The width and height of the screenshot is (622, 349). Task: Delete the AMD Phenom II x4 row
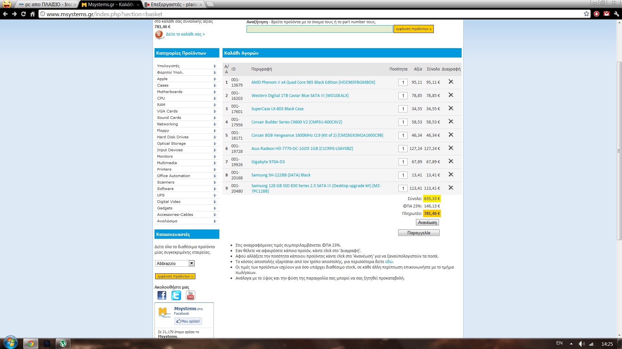tap(451, 82)
